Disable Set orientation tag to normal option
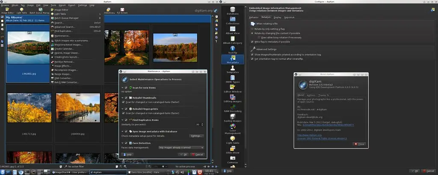This screenshot has width=438, height=175. 252,59
